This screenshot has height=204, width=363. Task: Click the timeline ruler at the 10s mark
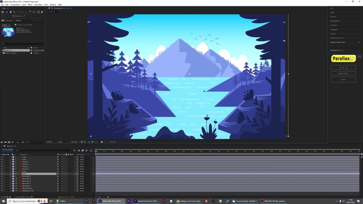click(183, 151)
